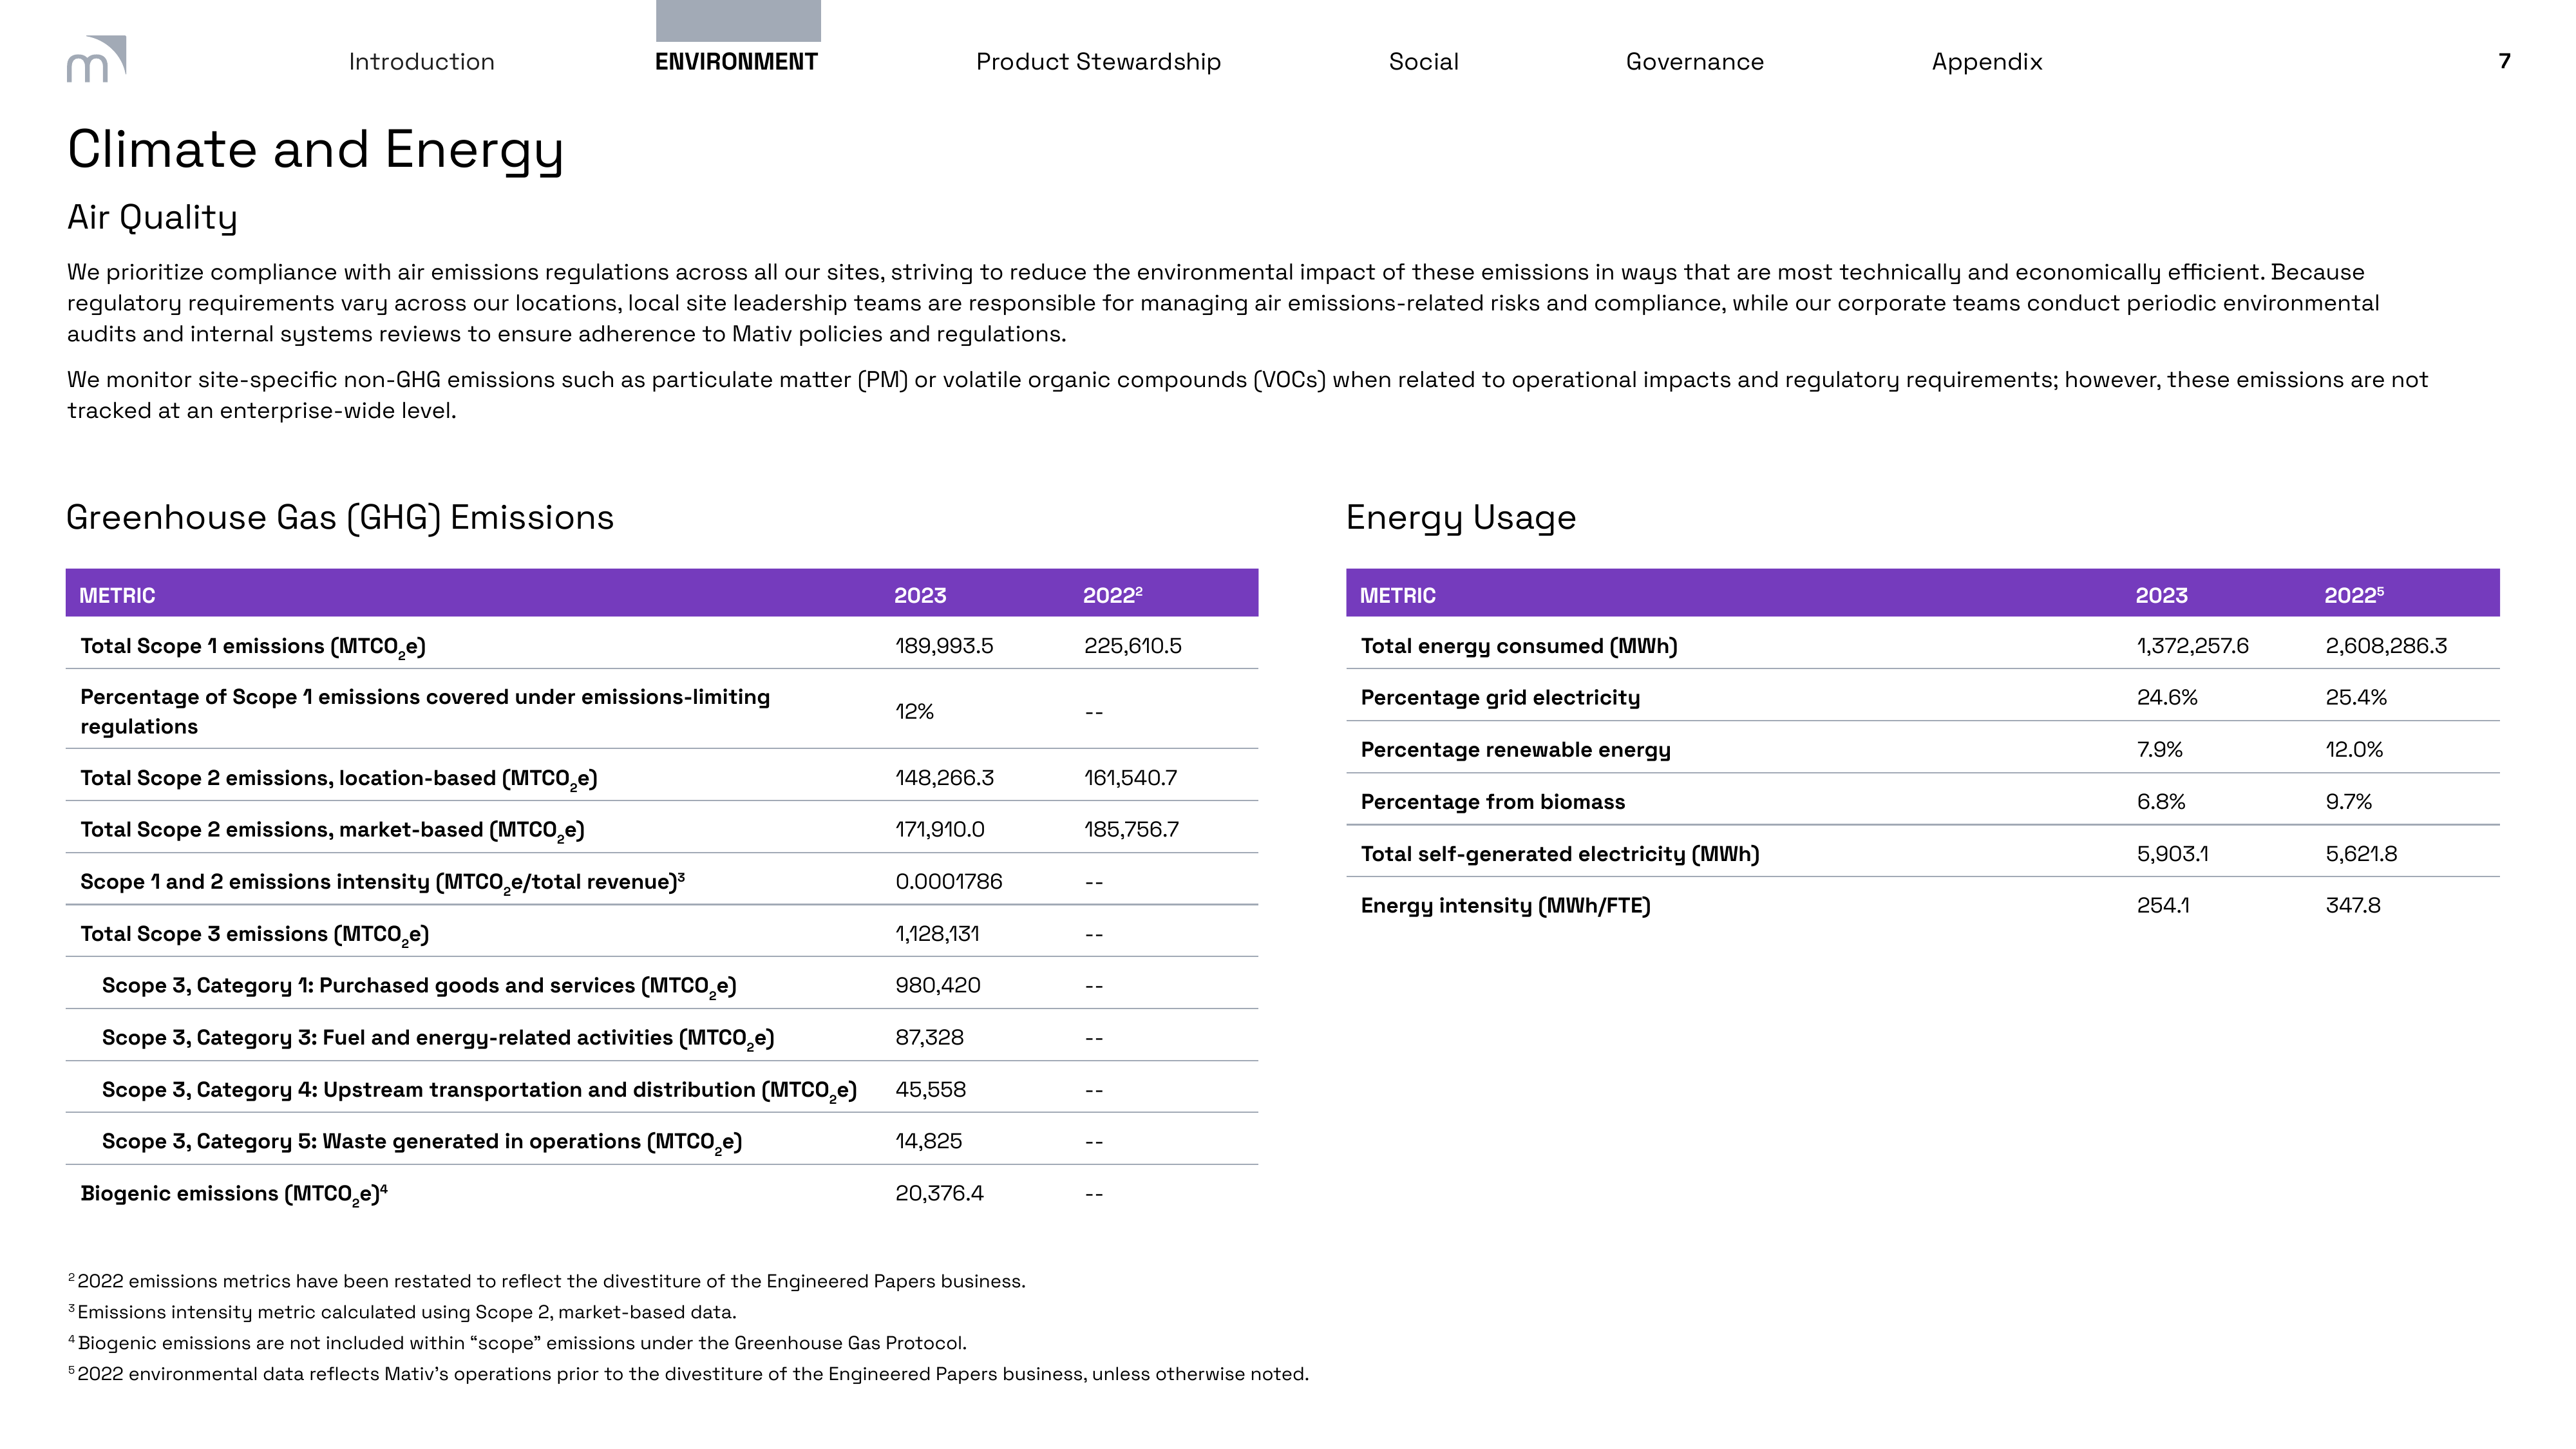Select 2023 Scope 1 value 189,993.5

click(x=944, y=646)
